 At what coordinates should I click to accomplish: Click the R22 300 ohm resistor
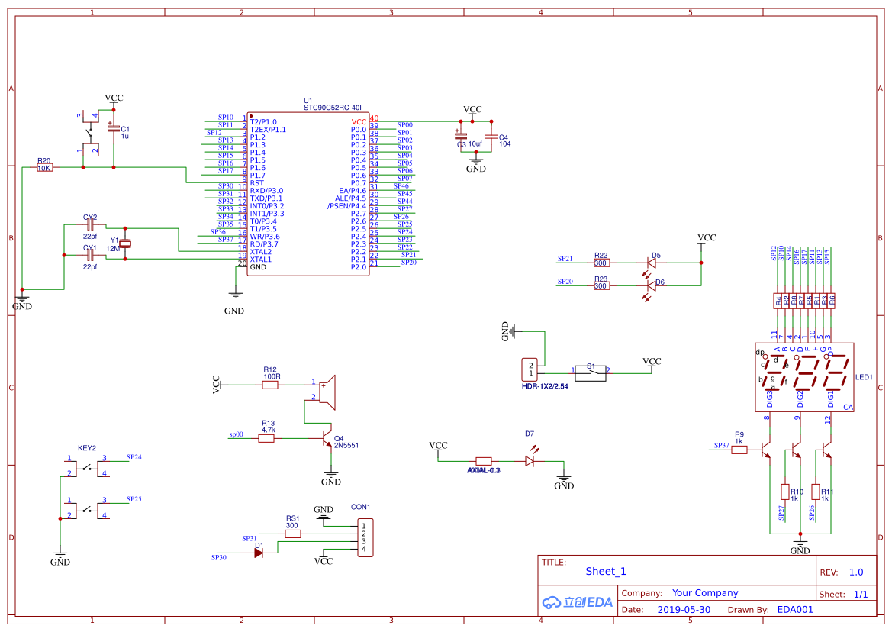click(x=601, y=263)
